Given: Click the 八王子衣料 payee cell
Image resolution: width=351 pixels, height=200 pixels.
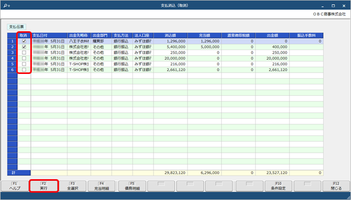Looking at the screenshot, I should 79,41.
